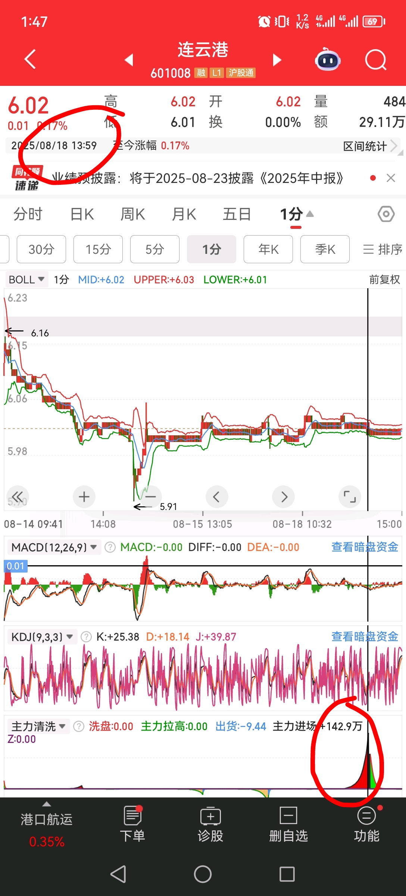Open 主力清洗 indicator dropdown
Viewport: 406px width, 896px height.
point(38,726)
